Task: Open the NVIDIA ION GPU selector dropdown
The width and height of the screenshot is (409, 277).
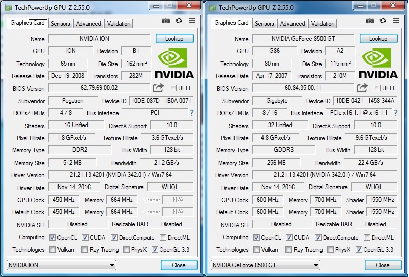Action: click(62, 265)
